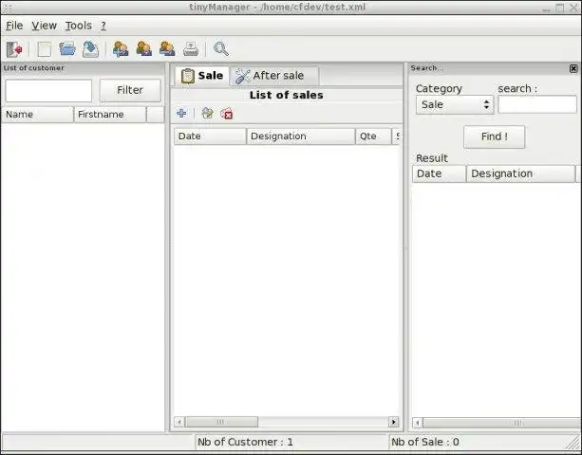Click the 'List of customer' panel title
Image resolution: width=582 pixels, height=455 pixels.
(34, 68)
